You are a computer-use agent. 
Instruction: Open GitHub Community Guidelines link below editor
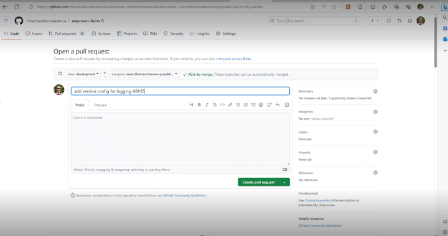point(184,196)
